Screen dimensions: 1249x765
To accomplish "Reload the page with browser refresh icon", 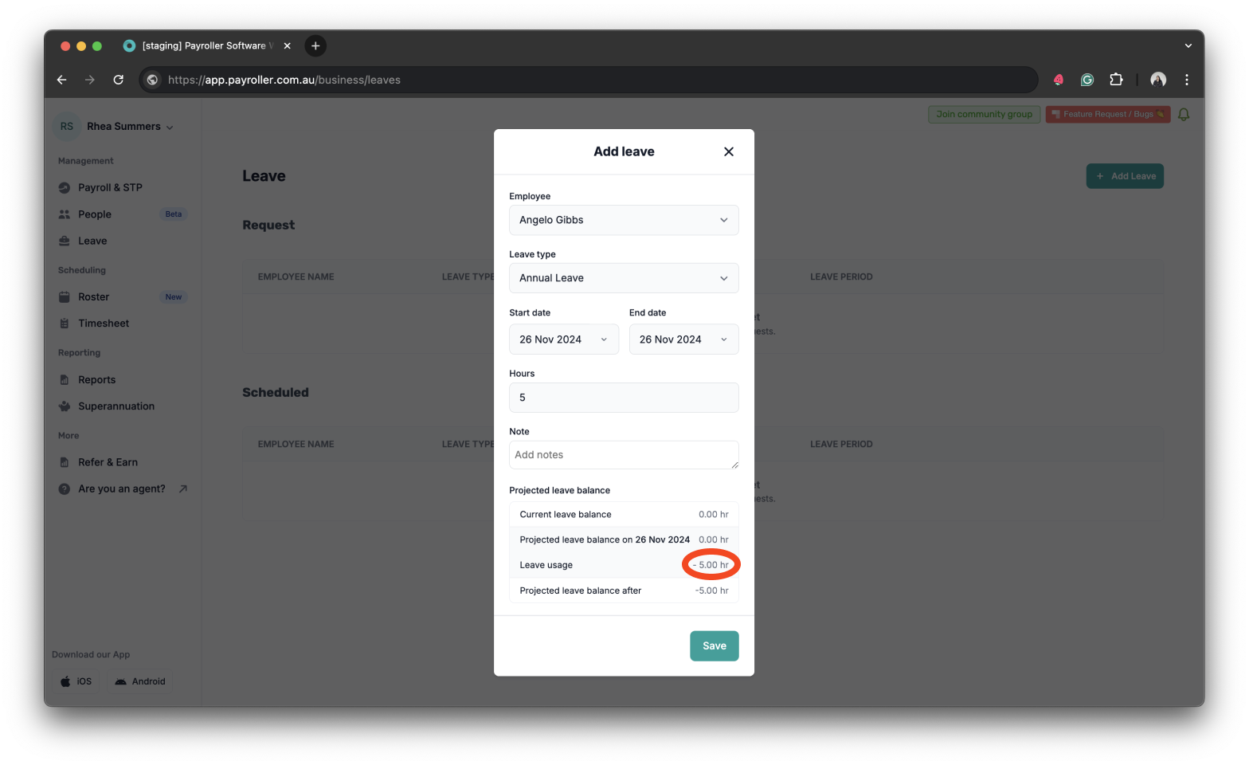I will click(119, 80).
